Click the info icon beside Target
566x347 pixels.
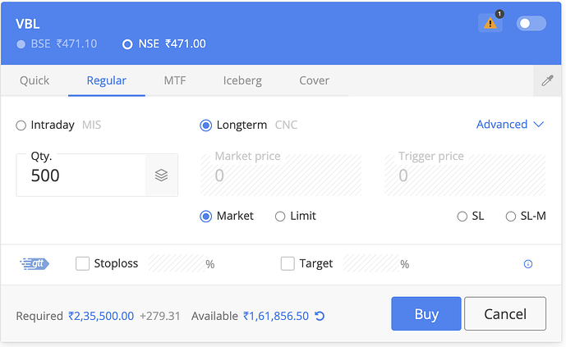tap(527, 264)
